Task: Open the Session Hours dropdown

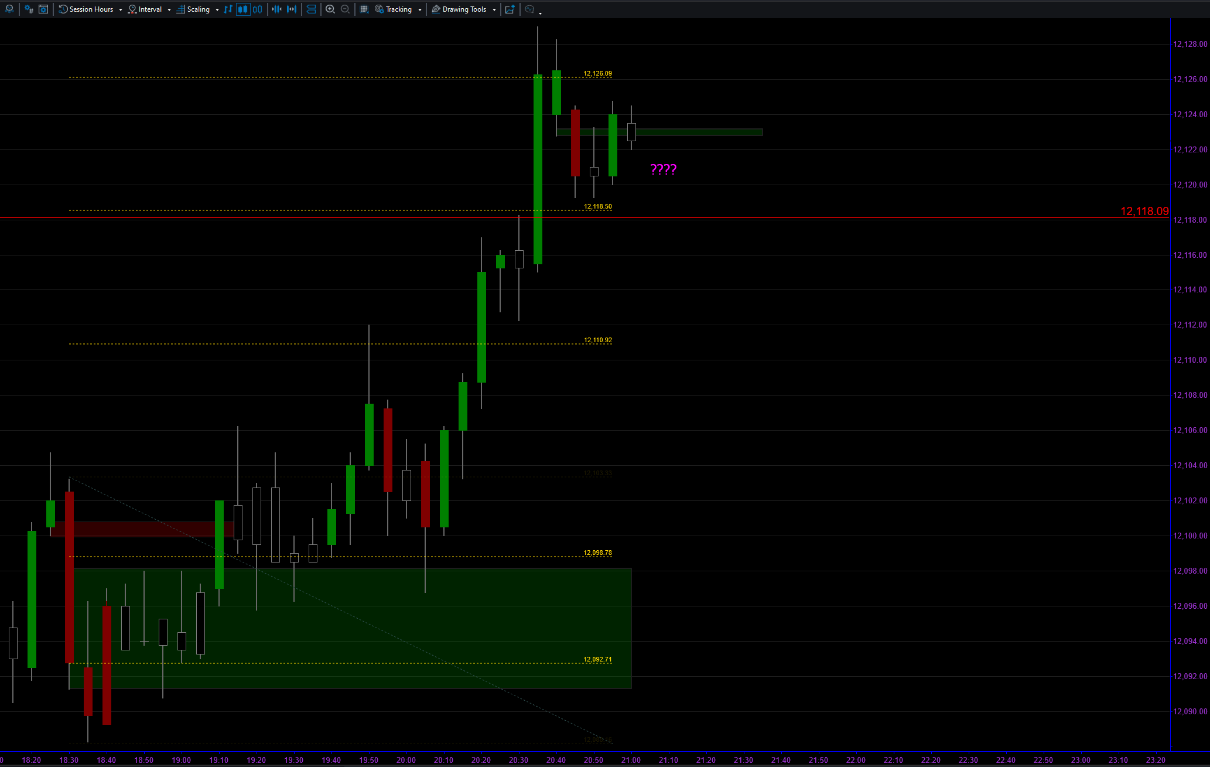Action: pyautogui.click(x=90, y=9)
